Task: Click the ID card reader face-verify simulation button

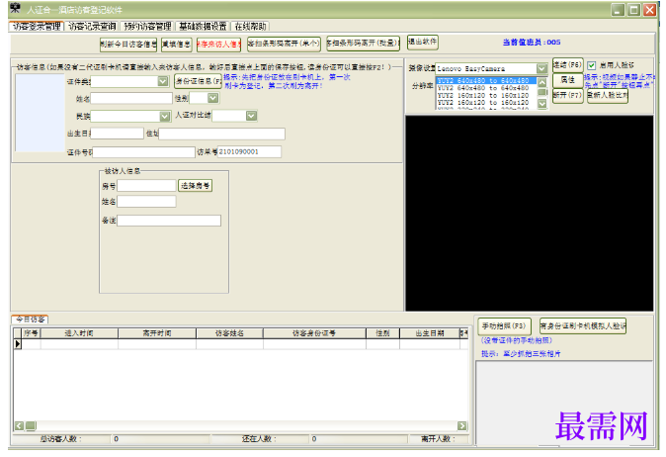Action: 583,326
